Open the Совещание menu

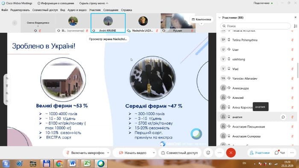(x=111, y=10)
